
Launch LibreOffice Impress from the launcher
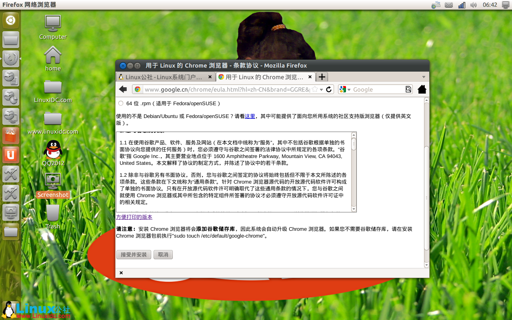(x=11, y=116)
